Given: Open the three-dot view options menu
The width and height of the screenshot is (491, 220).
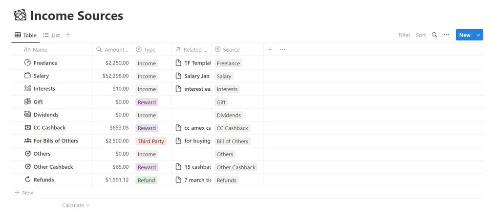Looking at the screenshot, I should 447,35.
